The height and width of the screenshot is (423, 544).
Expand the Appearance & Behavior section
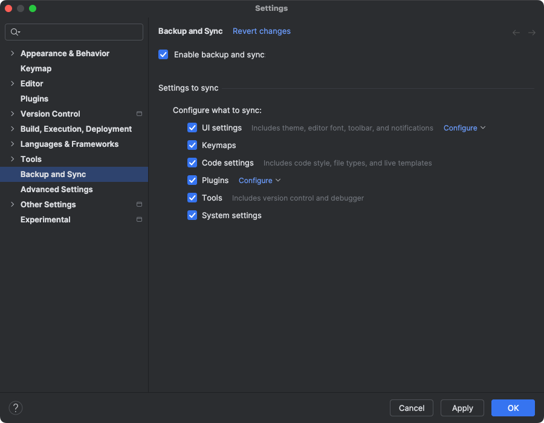click(12, 53)
